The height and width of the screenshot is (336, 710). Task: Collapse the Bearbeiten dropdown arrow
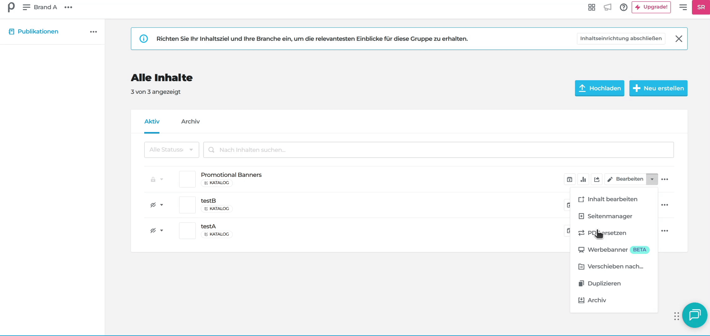[x=652, y=179]
